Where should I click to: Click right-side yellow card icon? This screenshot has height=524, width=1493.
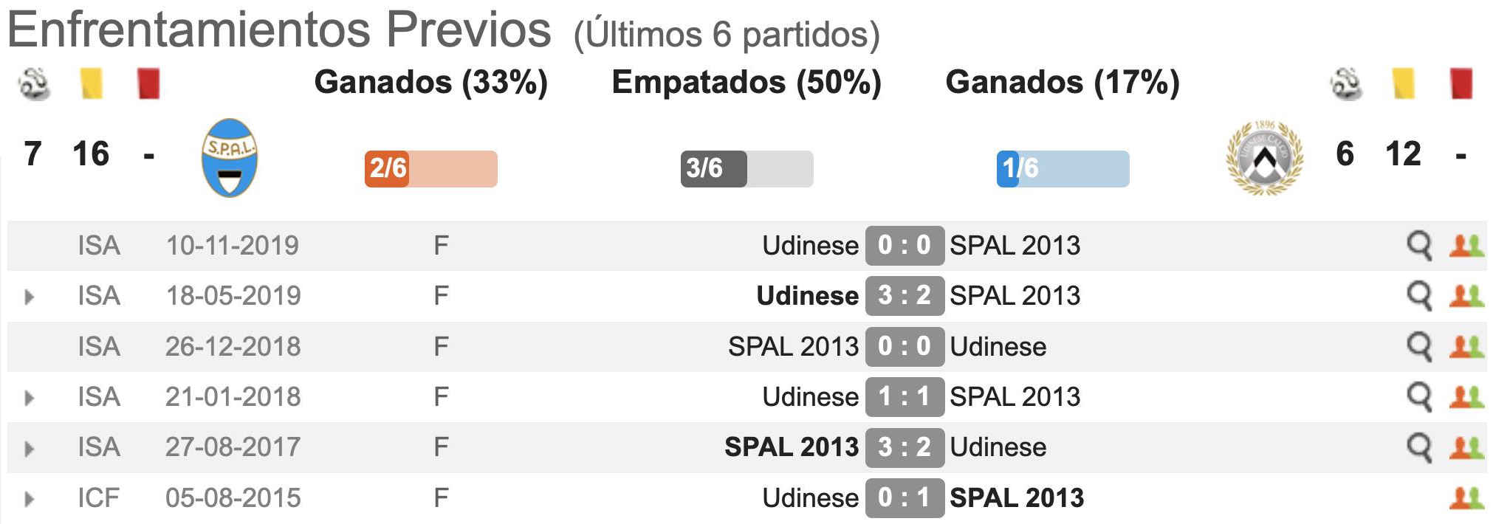pyautogui.click(x=1403, y=83)
